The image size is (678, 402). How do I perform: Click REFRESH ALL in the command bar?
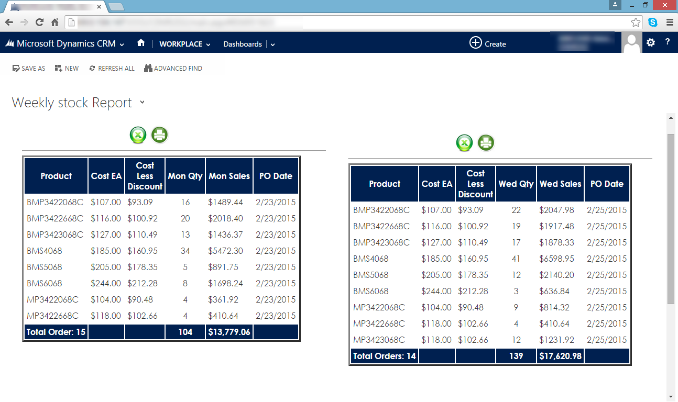(112, 69)
